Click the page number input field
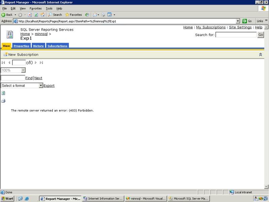Viewport: 269px width, 202px height. 19,63
